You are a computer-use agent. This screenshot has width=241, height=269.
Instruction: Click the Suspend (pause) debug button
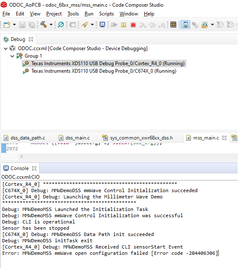[x=123, y=25]
